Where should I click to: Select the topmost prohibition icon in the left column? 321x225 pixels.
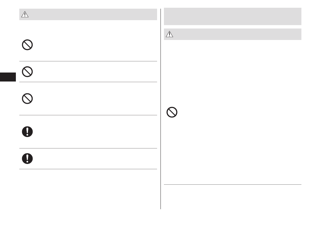27,46
